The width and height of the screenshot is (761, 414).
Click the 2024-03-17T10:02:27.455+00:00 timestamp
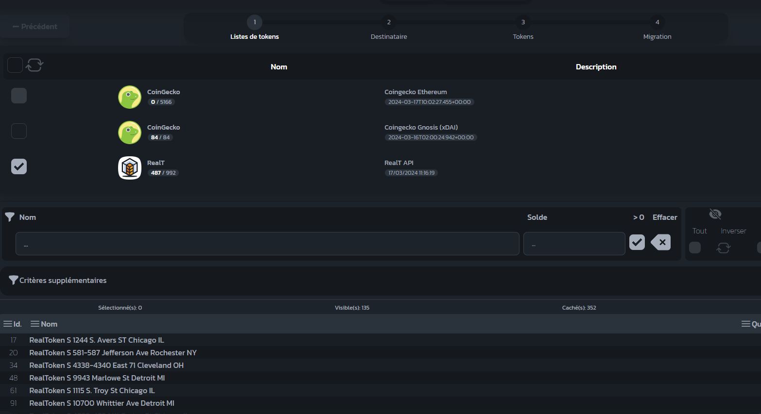(x=430, y=102)
